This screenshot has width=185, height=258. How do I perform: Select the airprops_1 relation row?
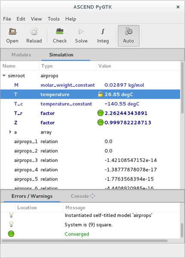90,141
